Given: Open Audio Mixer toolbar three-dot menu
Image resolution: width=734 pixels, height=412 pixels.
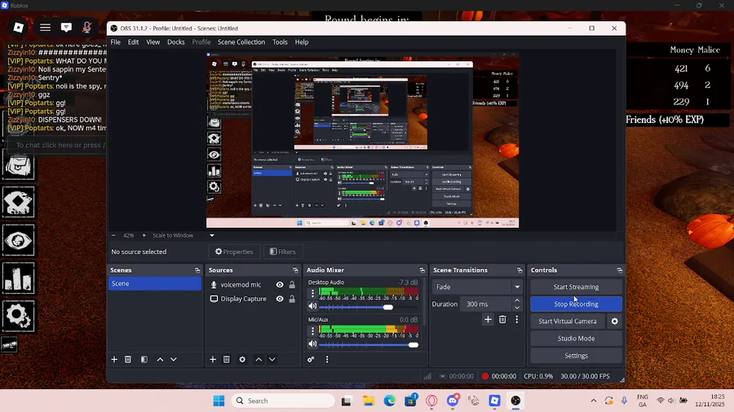Looking at the screenshot, I should coord(327,359).
